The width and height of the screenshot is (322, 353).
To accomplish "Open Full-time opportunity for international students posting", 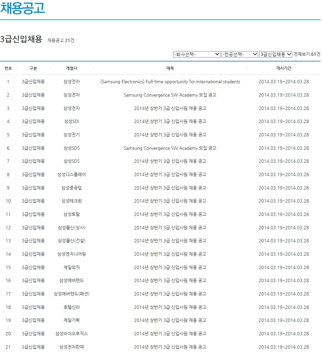I will [170, 82].
